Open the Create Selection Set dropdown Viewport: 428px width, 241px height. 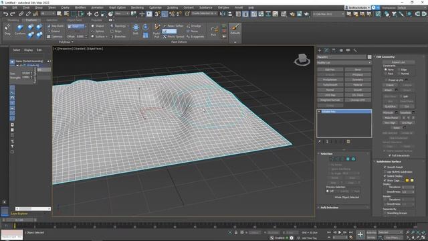pos(204,13)
